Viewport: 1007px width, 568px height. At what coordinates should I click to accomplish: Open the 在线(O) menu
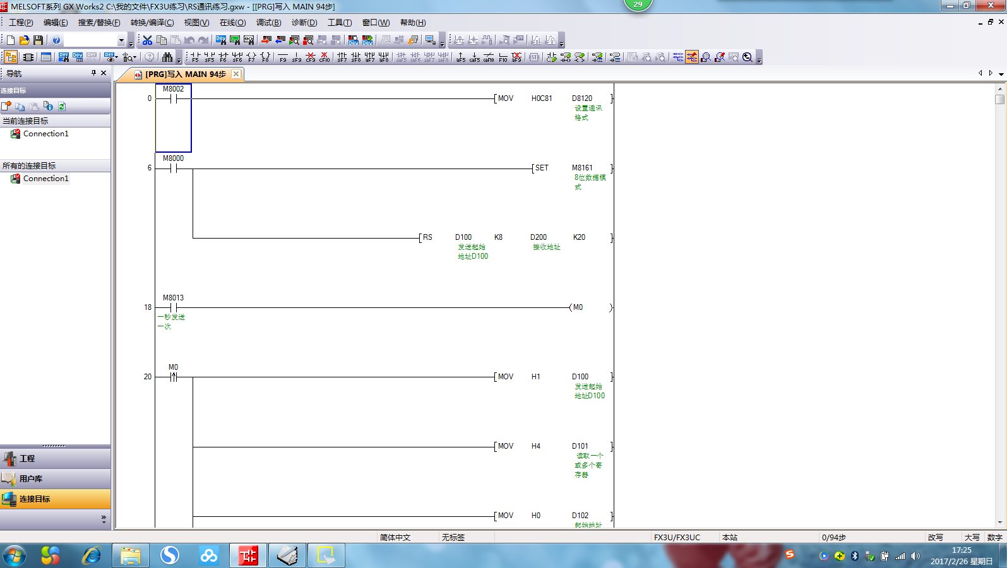pos(232,23)
